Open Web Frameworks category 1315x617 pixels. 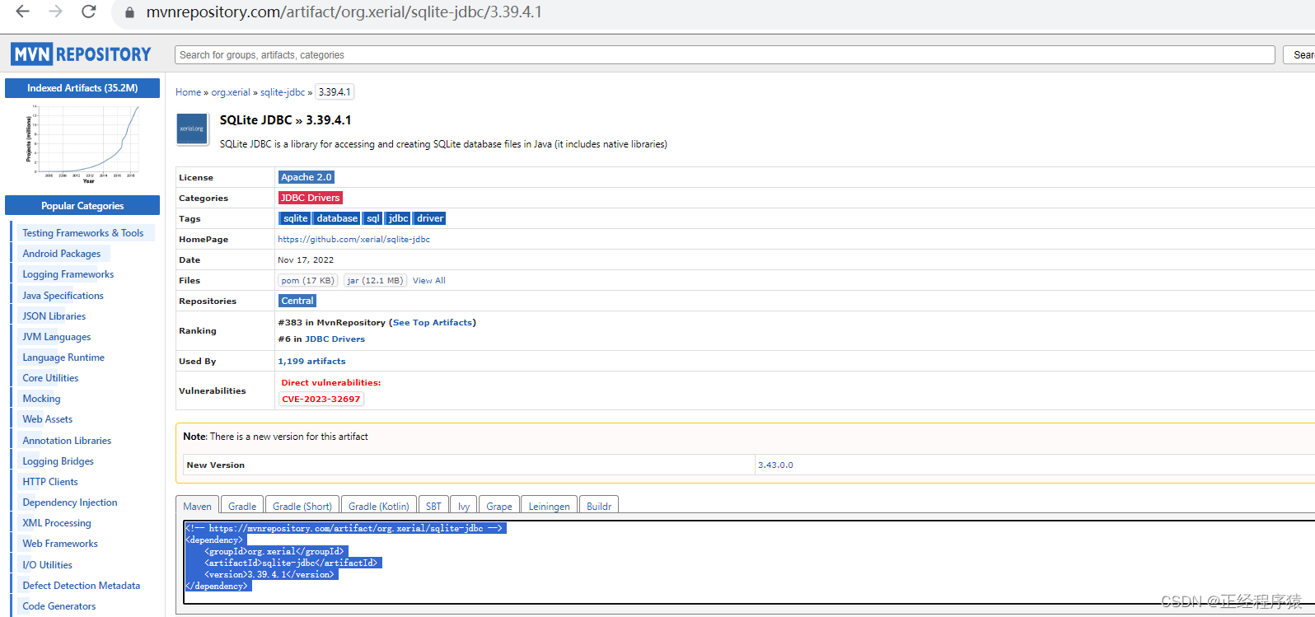click(60, 544)
